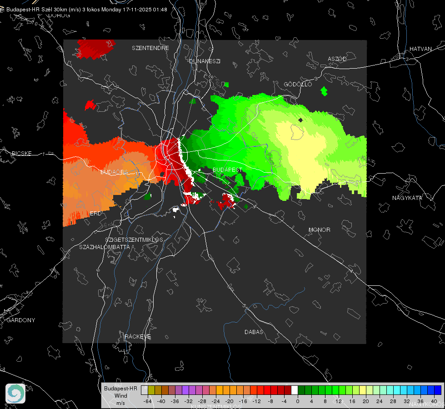Select the -24 legend tick value
445x409 pixels.
coord(216,401)
